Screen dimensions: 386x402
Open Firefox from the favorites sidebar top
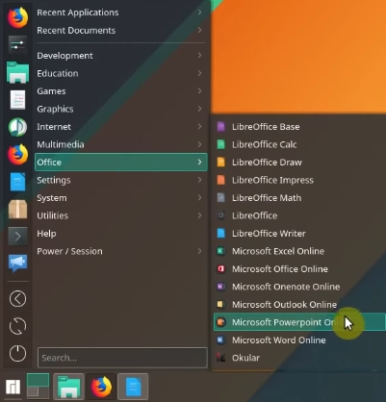17,17
